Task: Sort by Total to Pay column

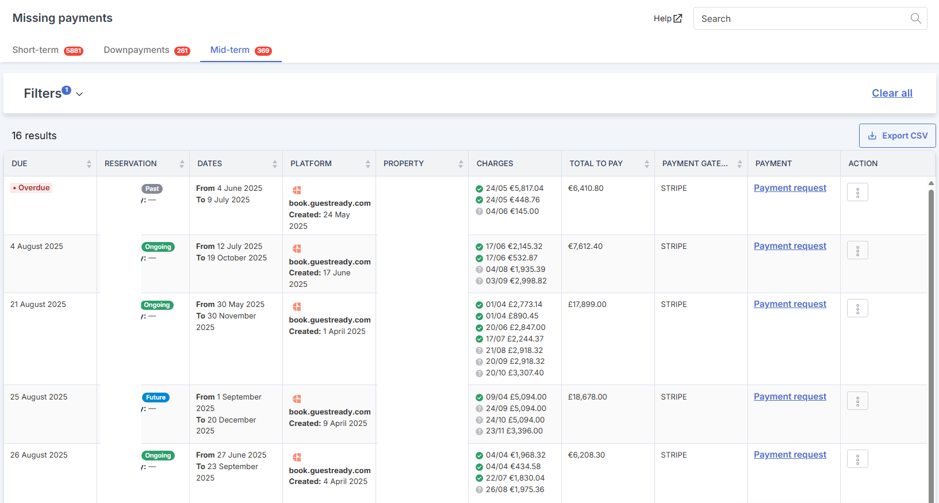Action: click(646, 164)
